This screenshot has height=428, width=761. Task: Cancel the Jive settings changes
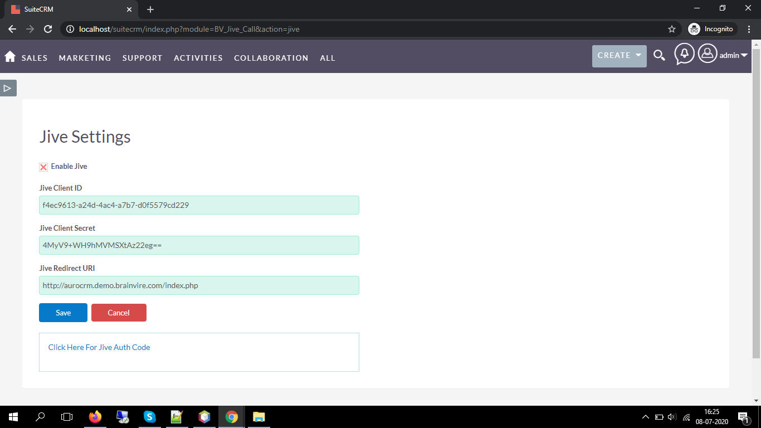pyautogui.click(x=119, y=313)
